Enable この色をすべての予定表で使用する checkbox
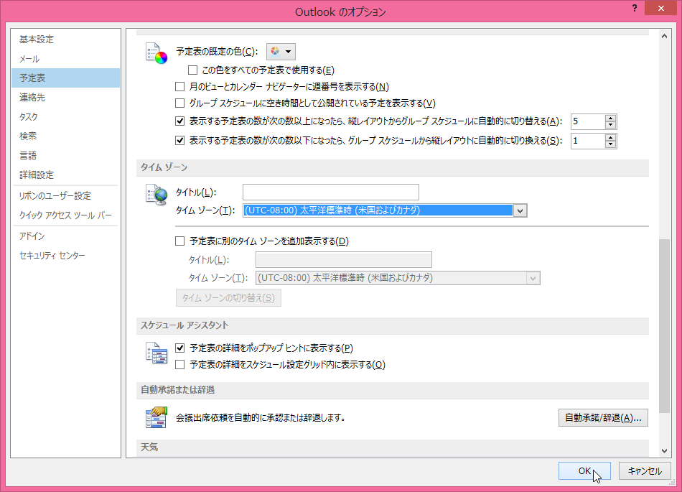Screen dimensions: 682x492 192,70
